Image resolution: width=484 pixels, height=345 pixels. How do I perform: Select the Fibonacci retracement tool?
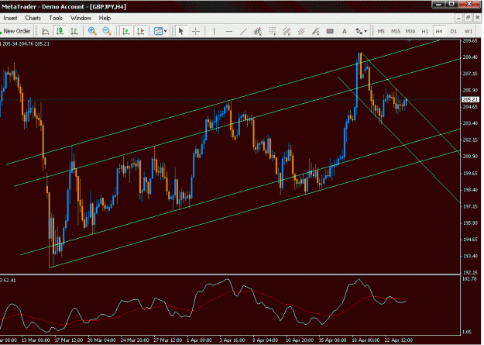pos(272,31)
